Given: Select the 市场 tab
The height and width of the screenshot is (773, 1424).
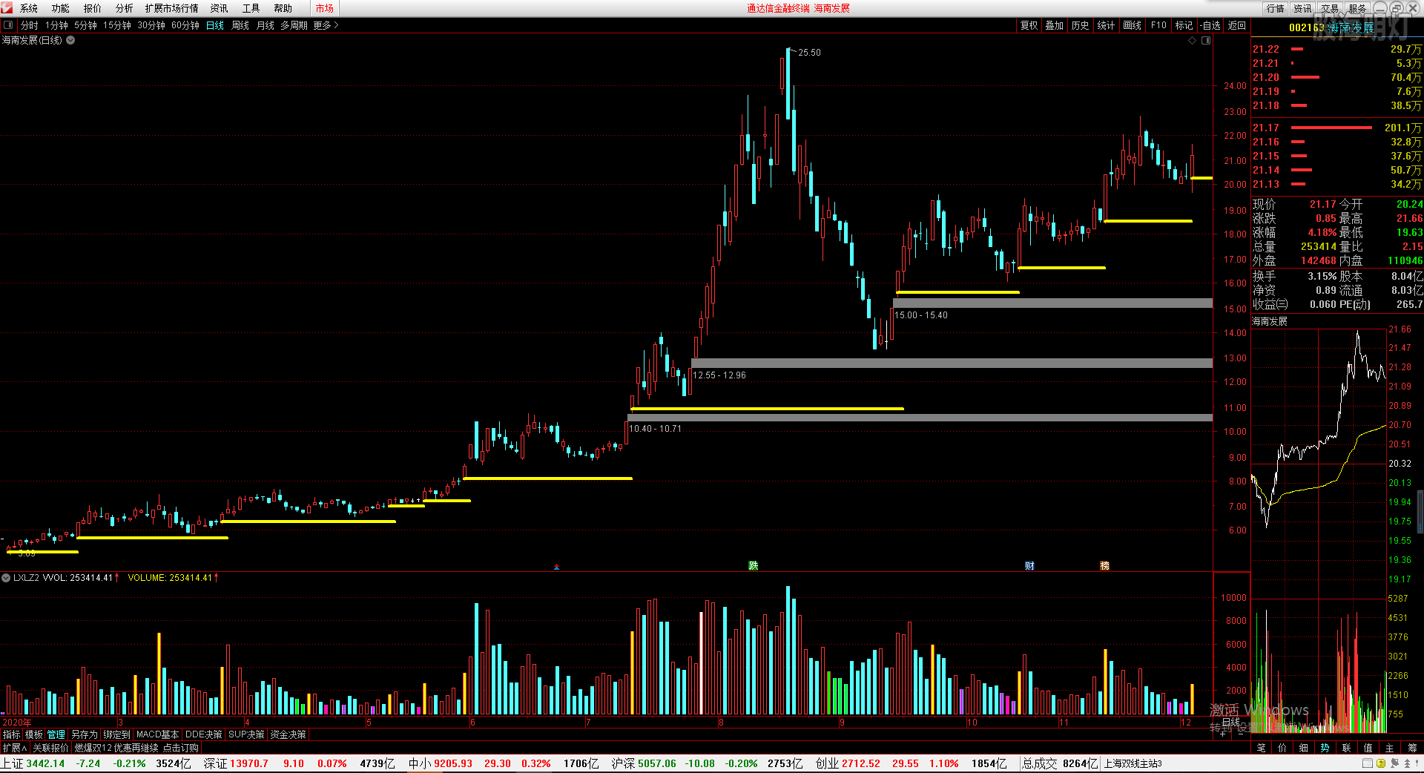Looking at the screenshot, I should coord(325,8).
